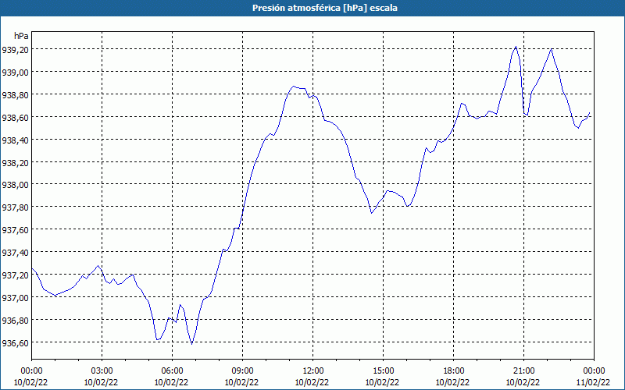The width and height of the screenshot is (625, 390).
Task: Select the 938,80 y-axis value
Action: [x=15, y=94]
